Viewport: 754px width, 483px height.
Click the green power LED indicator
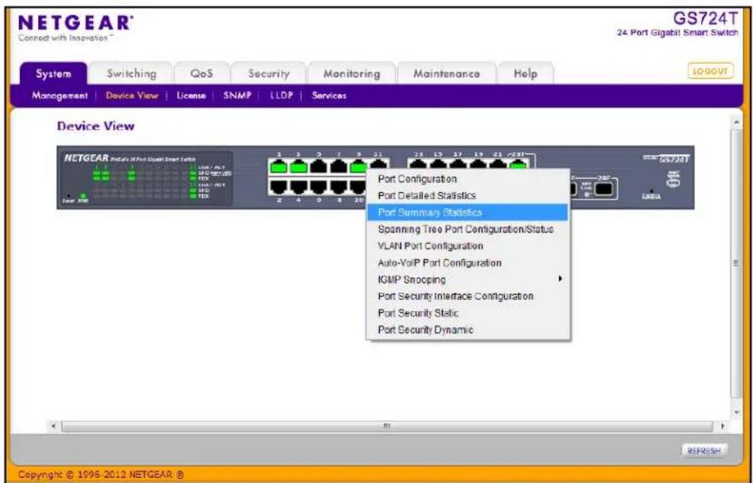coord(83,196)
